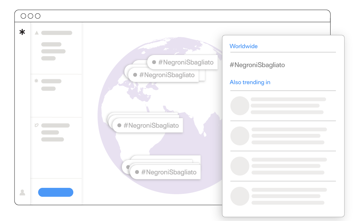Select the front #NegroniSbagliato tag over Europe

(167, 75)
